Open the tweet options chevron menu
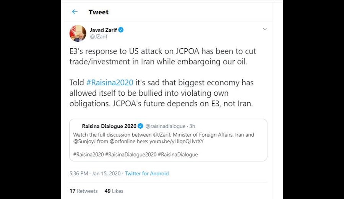 tap(264, 29)
